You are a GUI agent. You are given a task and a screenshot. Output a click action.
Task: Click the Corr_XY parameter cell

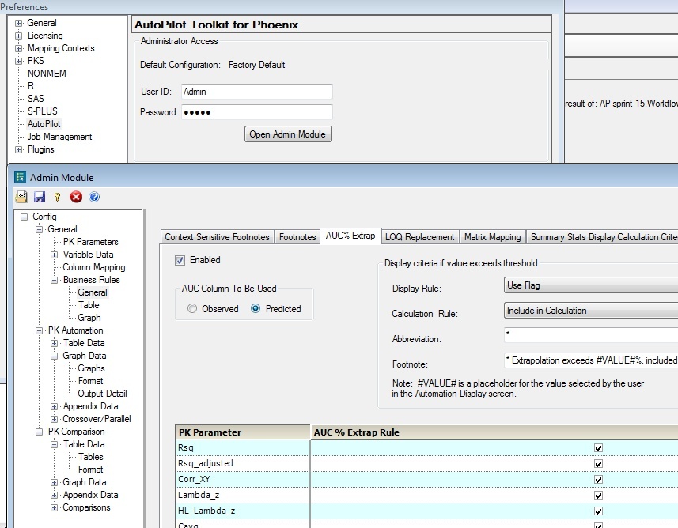coord(243,479)
